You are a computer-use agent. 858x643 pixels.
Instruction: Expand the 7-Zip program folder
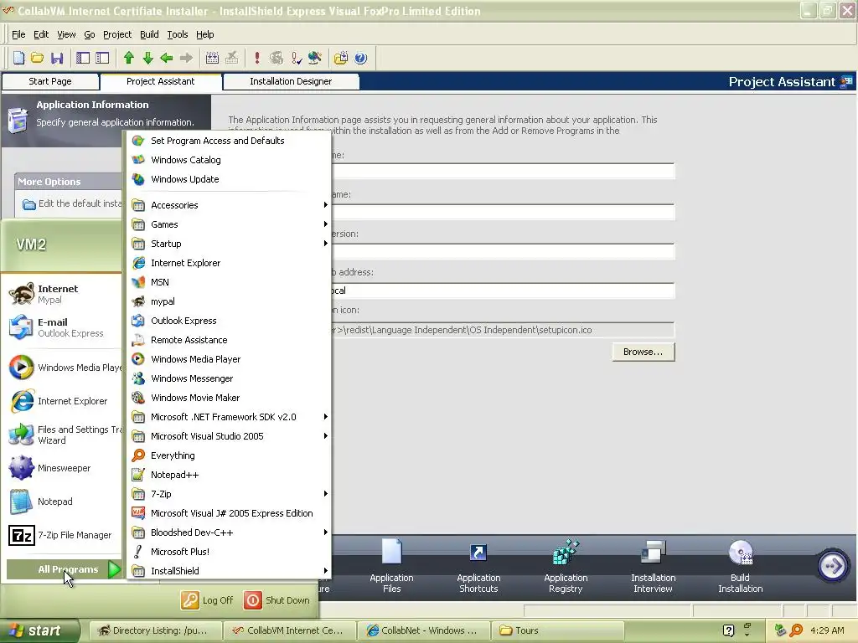tap(229, 494)
